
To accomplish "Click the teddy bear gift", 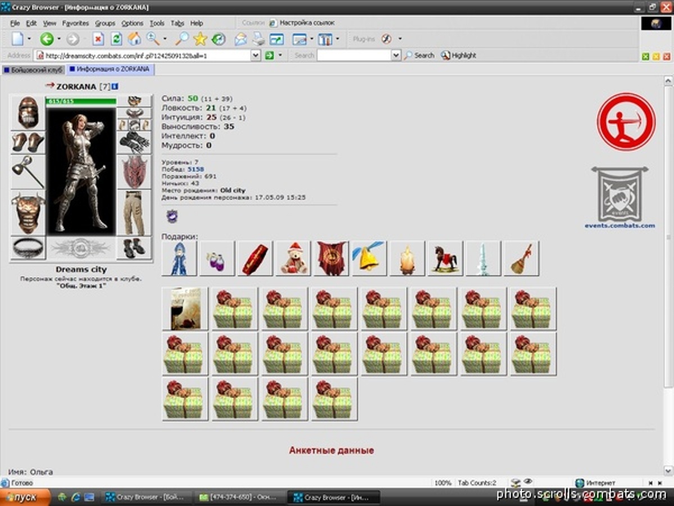I will click(x=293, y=259).
